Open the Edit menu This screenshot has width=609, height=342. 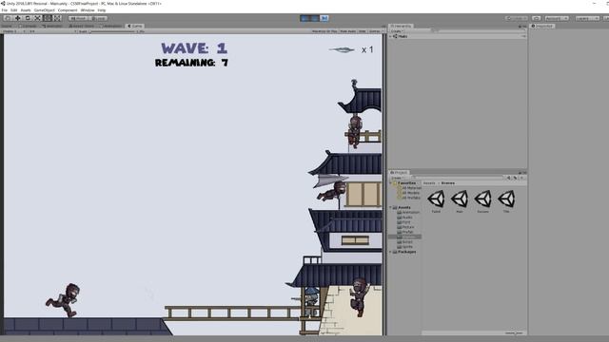14,10
